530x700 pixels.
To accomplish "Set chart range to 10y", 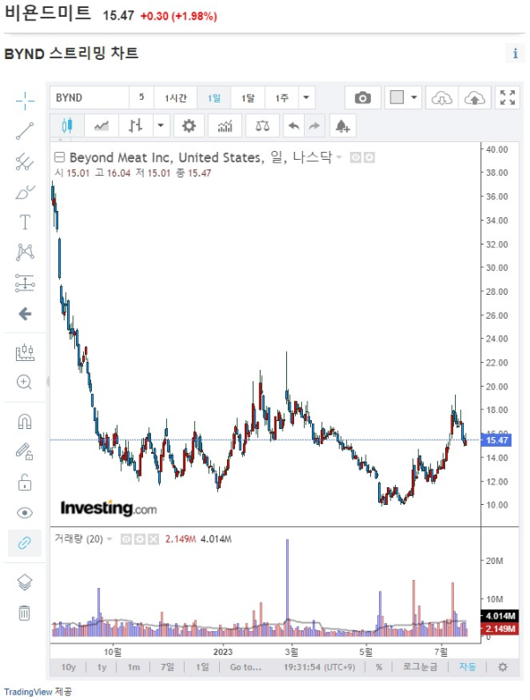I will [x=68, y=667].
